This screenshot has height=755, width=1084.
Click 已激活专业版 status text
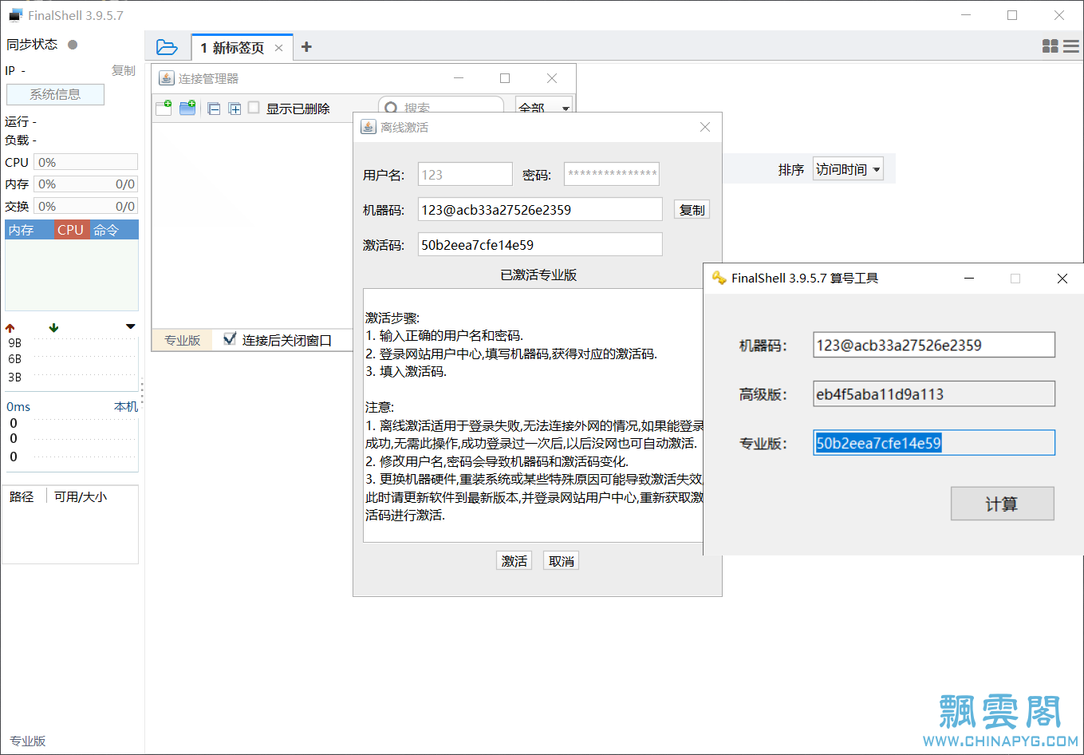coord(538,275)
